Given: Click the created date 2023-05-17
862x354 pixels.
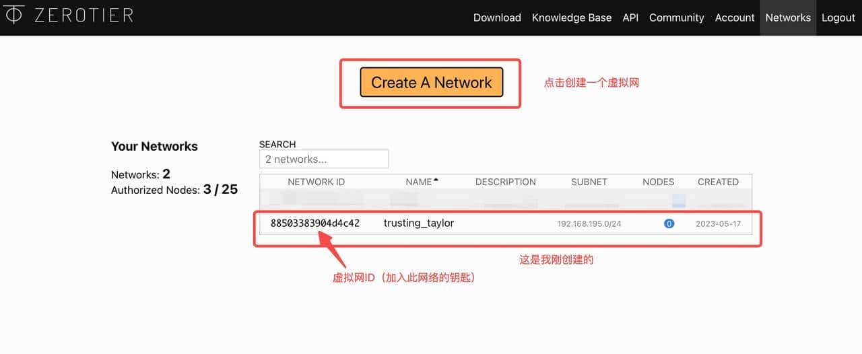Looking at the screenshot, I should (x=719, y=223).
